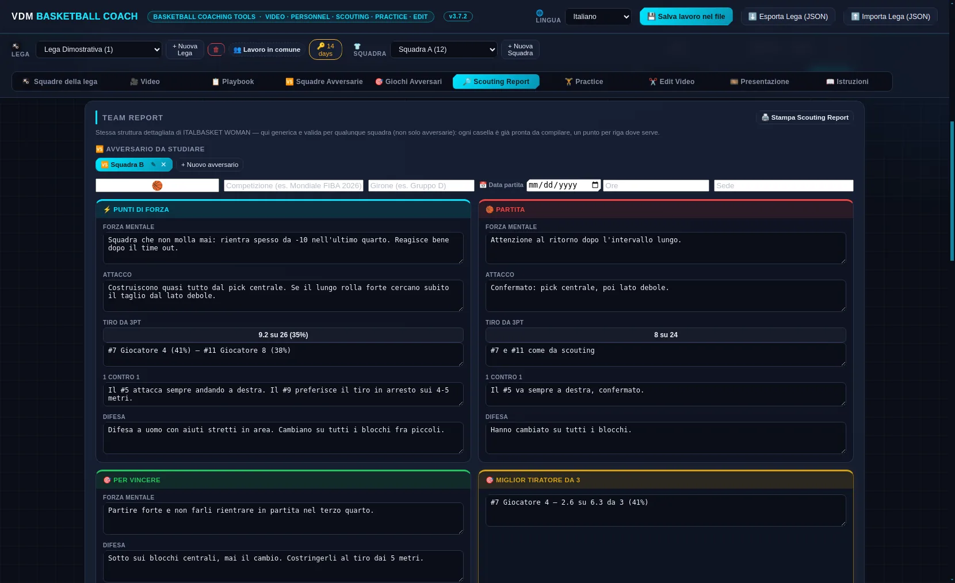Switch to Squadre della lega tab
The height and width of the screenshot is (583, 955).
[60, 82]
